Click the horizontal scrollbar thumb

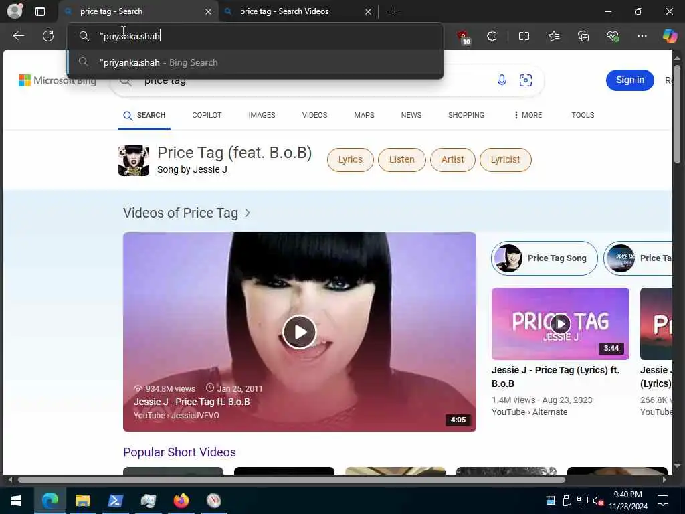point(292,479)
